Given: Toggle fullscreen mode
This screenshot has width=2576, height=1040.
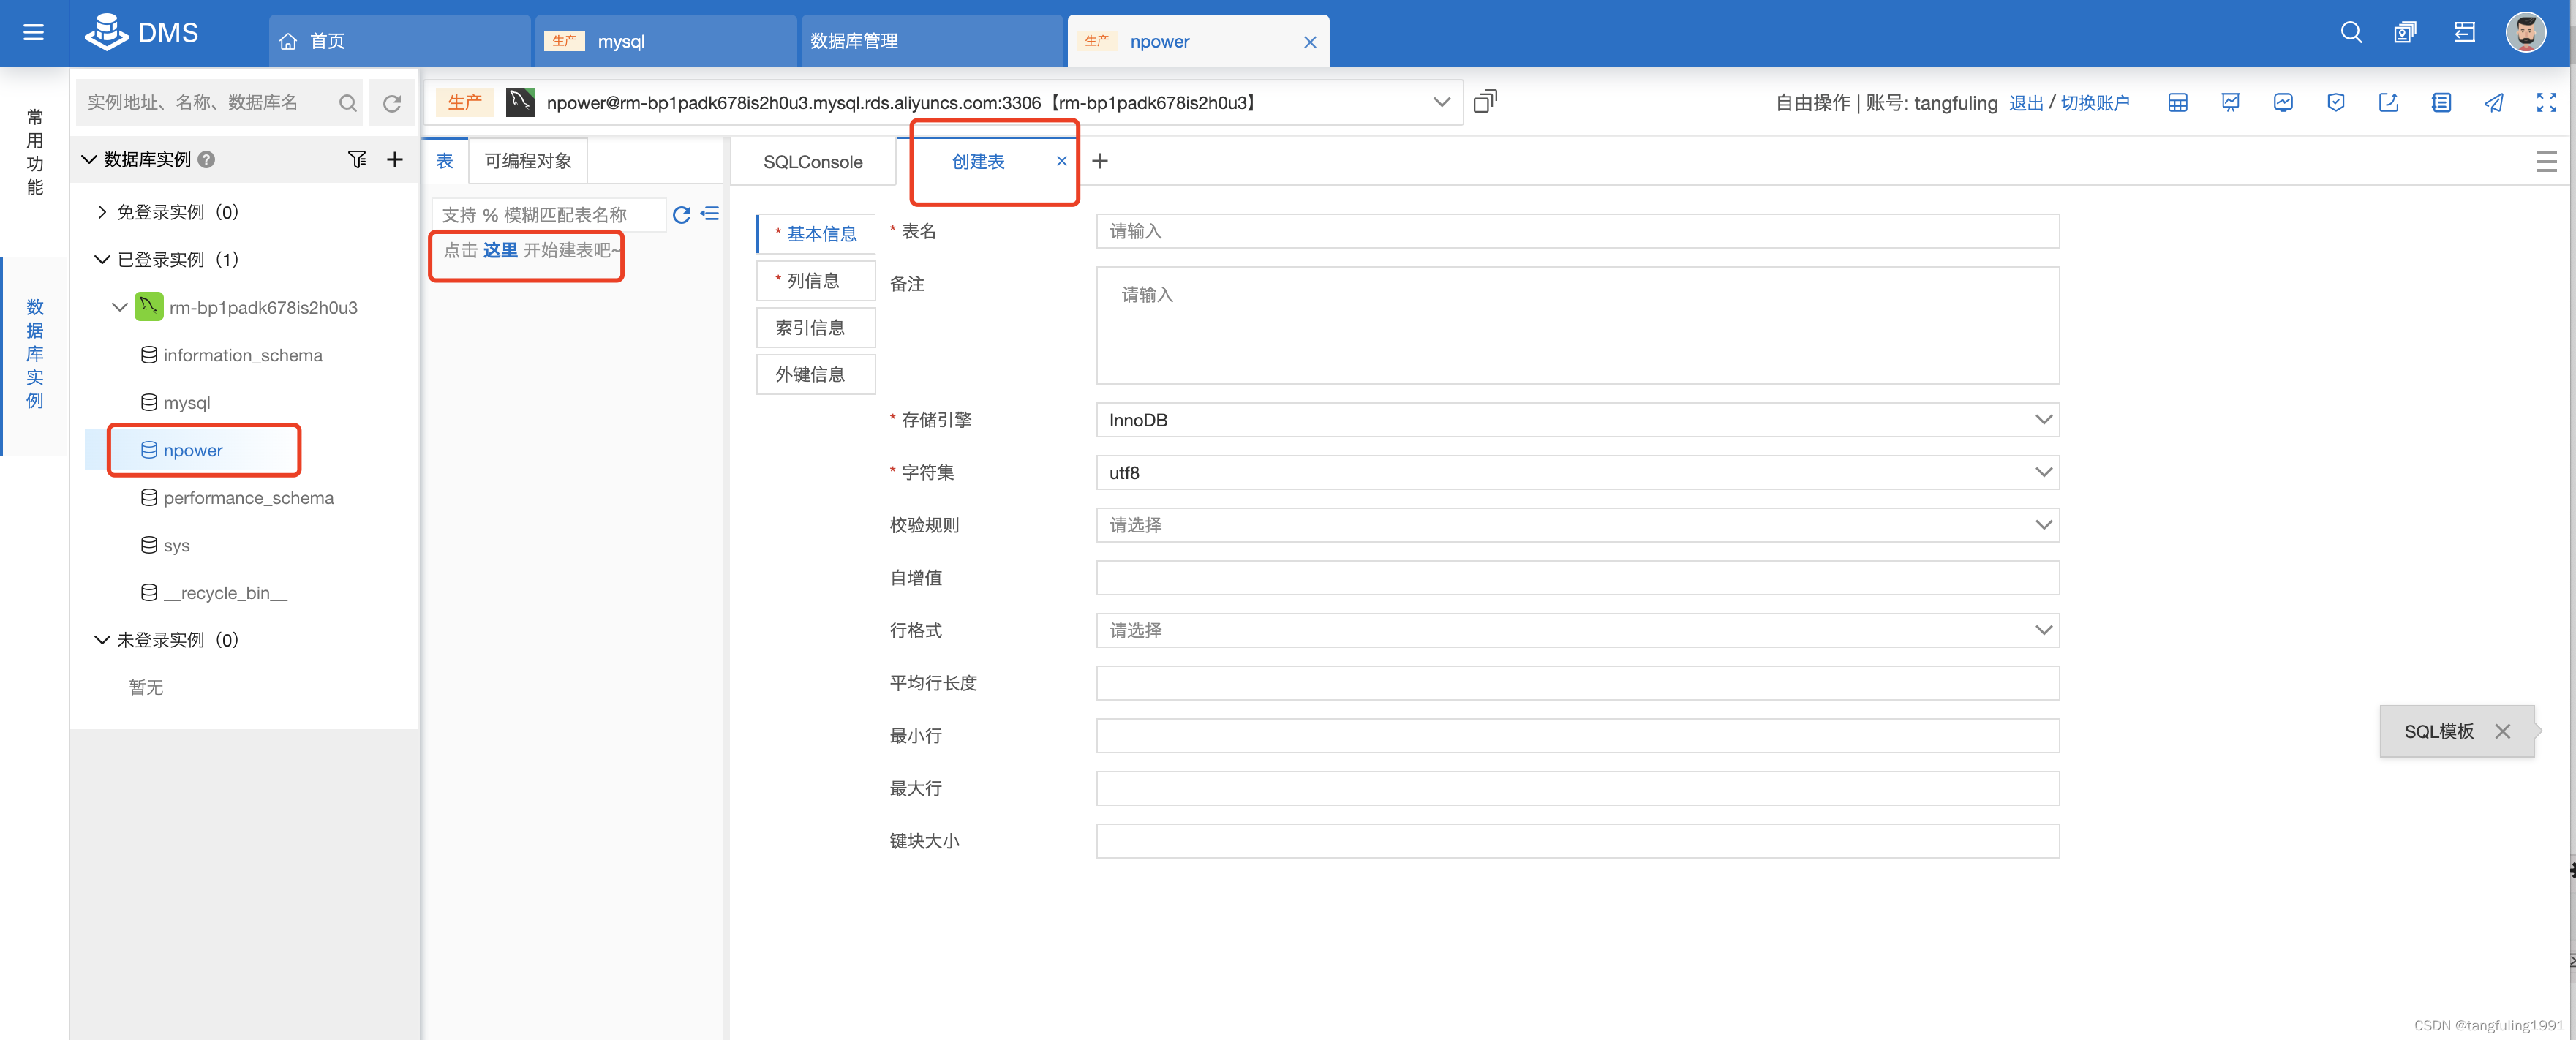Looking at the screenshot, I should (x=2546, y=102).
